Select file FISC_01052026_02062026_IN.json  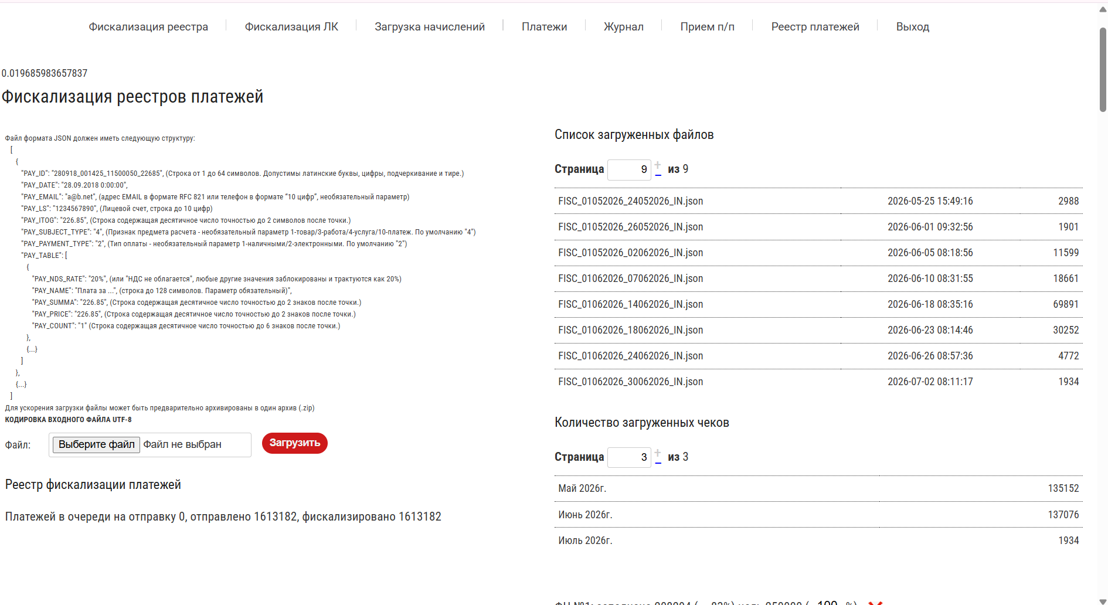click(631, 253)
